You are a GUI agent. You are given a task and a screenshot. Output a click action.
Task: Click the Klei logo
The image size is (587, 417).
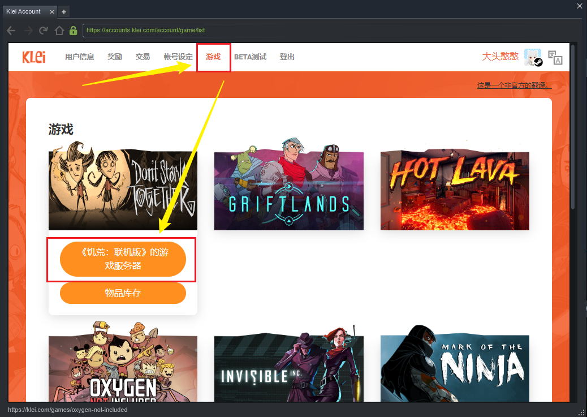34,57
